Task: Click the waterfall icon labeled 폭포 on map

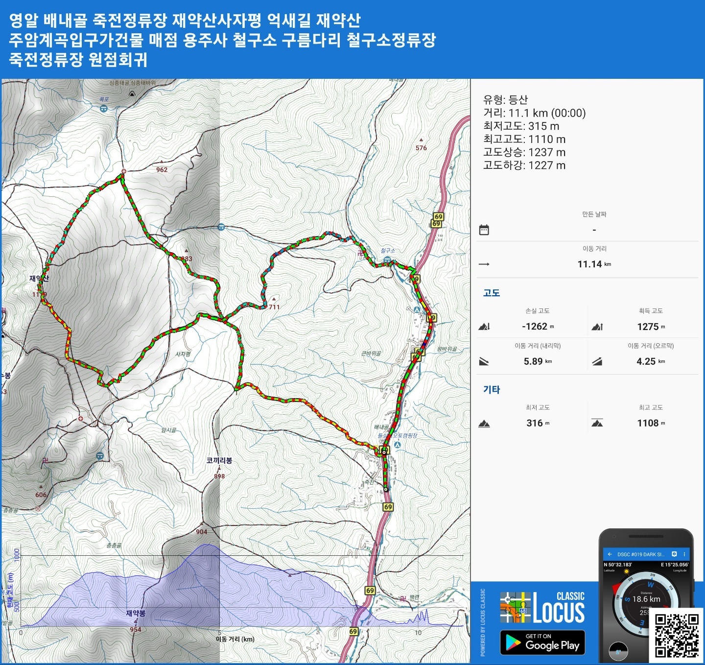Action: pyautogui.click(x=104, y=109)
